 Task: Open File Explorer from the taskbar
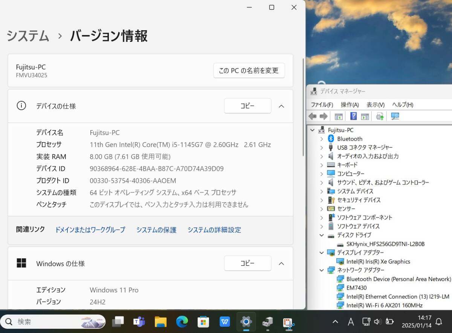point(161,322)
